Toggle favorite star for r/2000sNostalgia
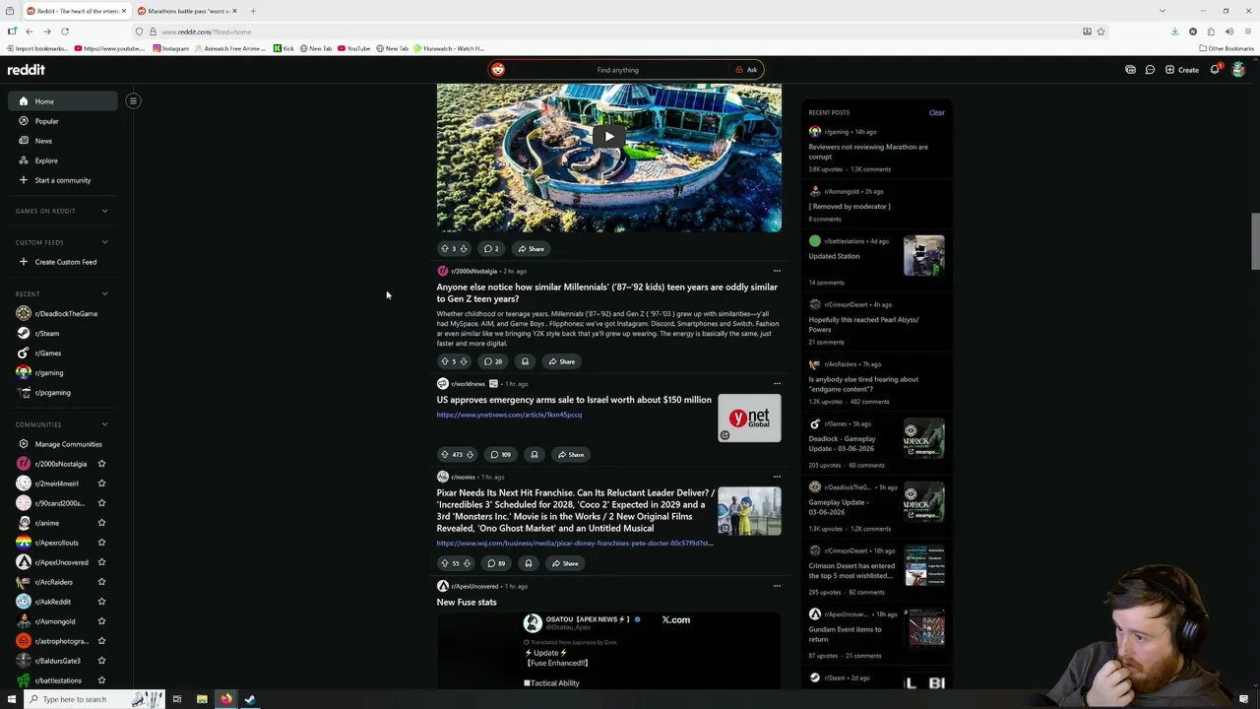This screenshot has height=709, width=1260. (101, 464)
